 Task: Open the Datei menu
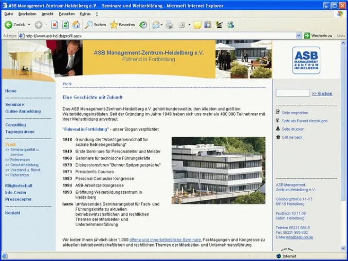pos(9,14)
